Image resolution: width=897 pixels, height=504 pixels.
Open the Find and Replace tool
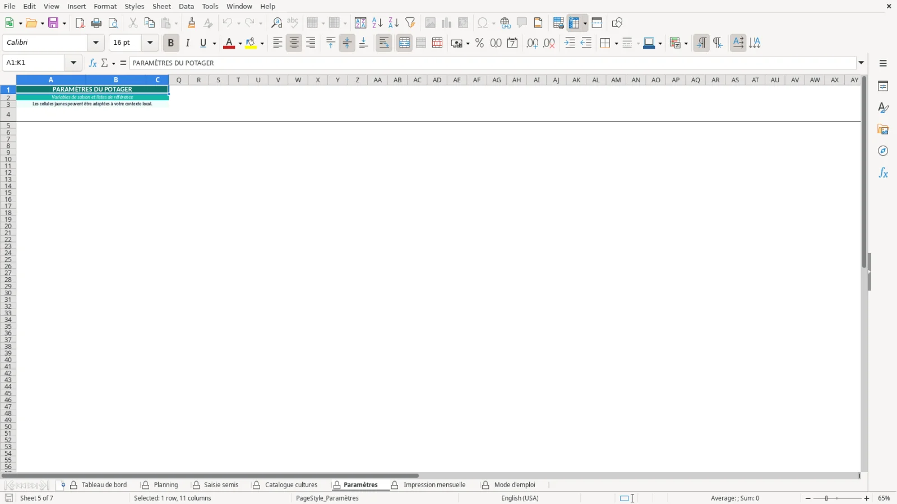point(276,23)
